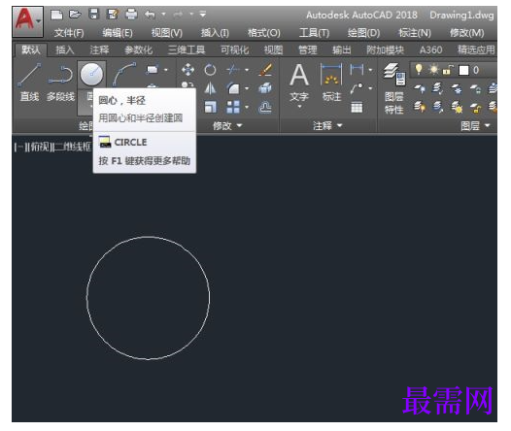The image size is (511, 431).
Task: Toggle layer 0 on/off lightbulb
Action: click(419, 69)
